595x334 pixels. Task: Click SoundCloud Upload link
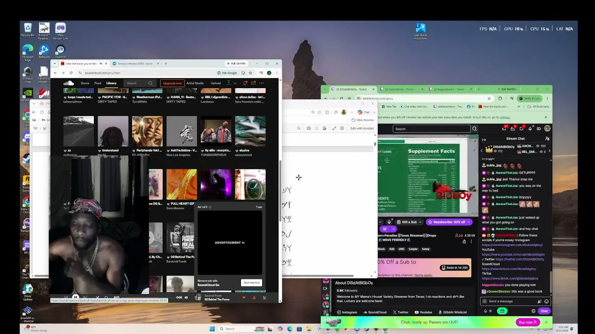[216, 83]
